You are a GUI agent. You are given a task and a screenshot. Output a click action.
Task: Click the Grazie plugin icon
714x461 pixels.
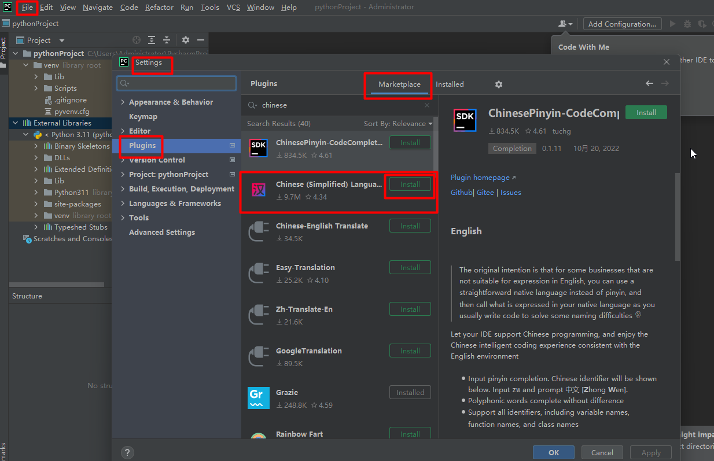258,398
